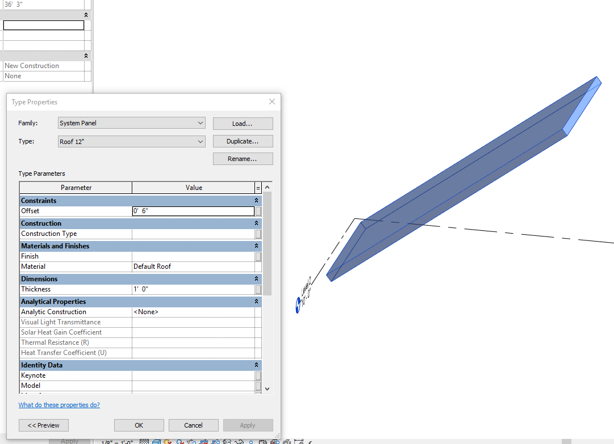The width and height of the screenshot is (614, 444).
Task: Collapse the upper group in the Properties palette
Action: coord(86,15)
